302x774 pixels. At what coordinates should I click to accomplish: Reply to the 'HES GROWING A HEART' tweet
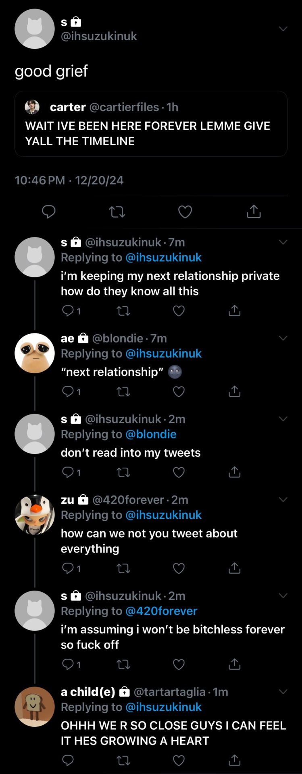[68, 760]
